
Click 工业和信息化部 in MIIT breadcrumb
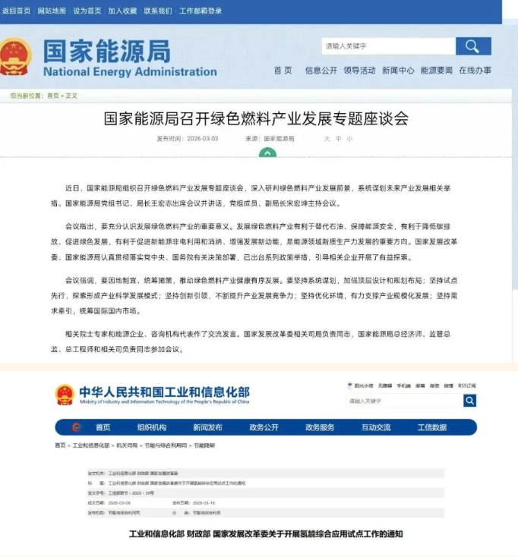point(91,445)
